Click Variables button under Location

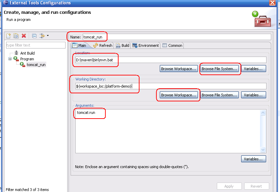tap(253, 69)
